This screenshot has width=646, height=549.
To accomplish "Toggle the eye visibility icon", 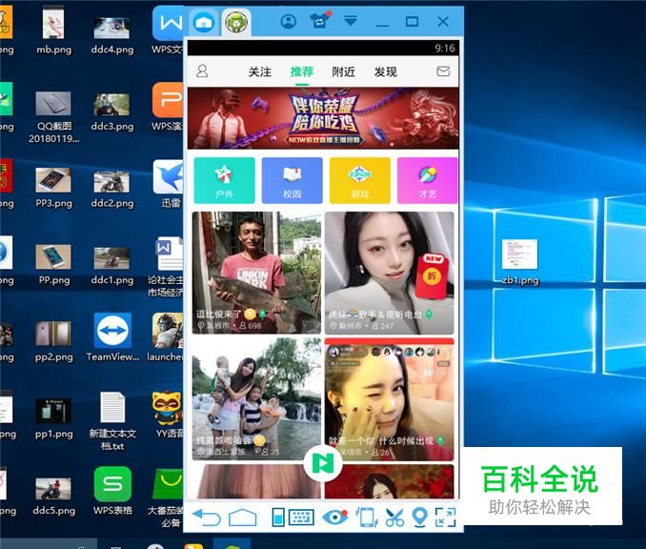I will click(334, 517).
